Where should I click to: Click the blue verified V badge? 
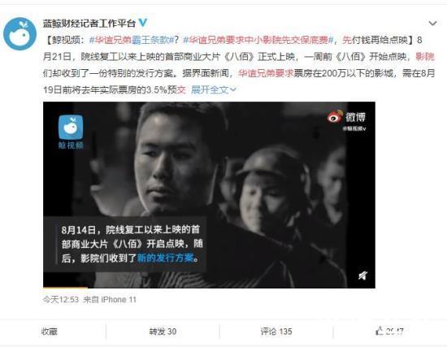point(143,23)
